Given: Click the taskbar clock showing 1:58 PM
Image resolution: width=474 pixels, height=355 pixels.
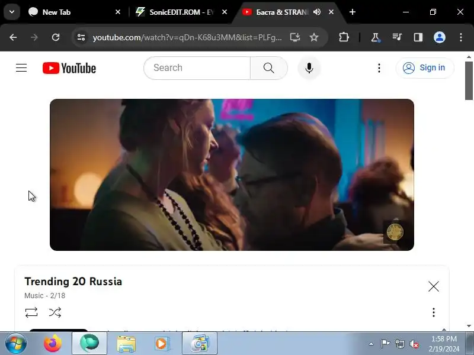Looking at the screenshot, I should coord(444,344).
